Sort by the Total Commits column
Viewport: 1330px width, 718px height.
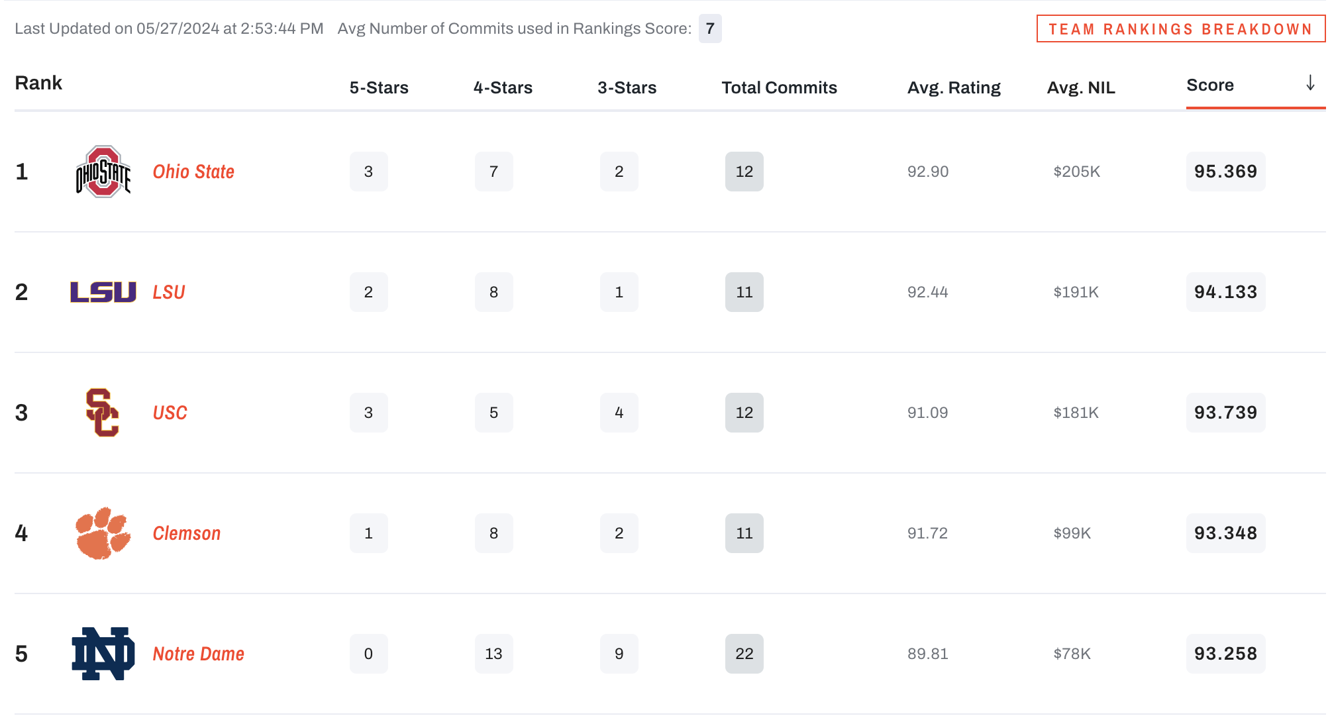point(778,87)
